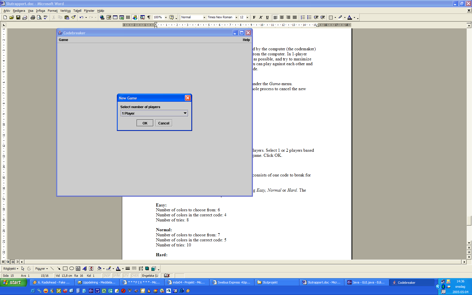
Task: Open print preview from the toolbar
Action: pos(39,17)
